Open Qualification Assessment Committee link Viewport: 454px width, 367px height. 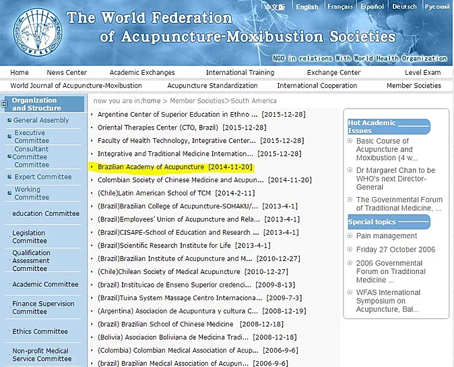tap(31, 260)
